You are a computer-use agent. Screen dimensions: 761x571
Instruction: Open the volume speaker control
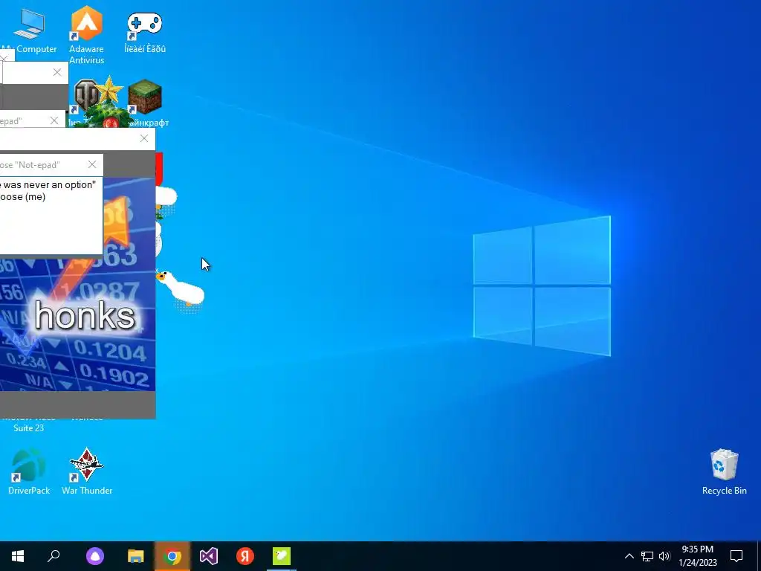664,556
